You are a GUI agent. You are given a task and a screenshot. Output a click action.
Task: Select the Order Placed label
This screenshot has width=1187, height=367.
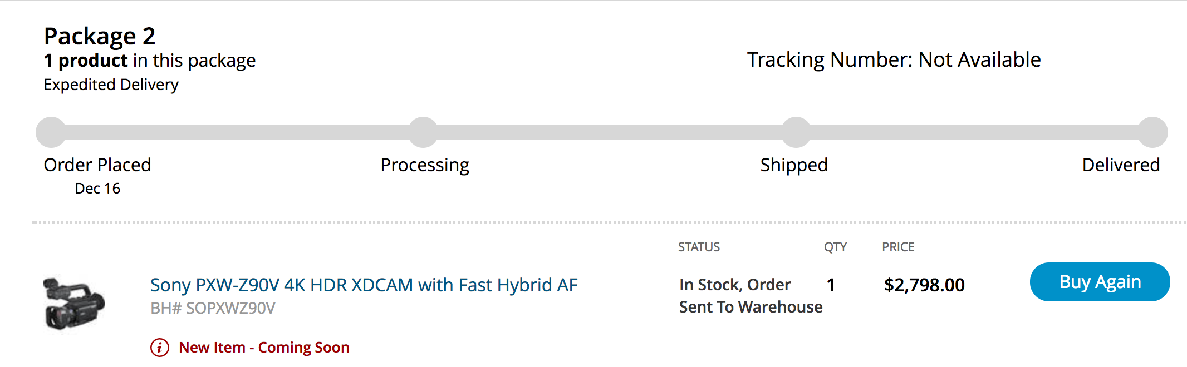tap(97, 165)
